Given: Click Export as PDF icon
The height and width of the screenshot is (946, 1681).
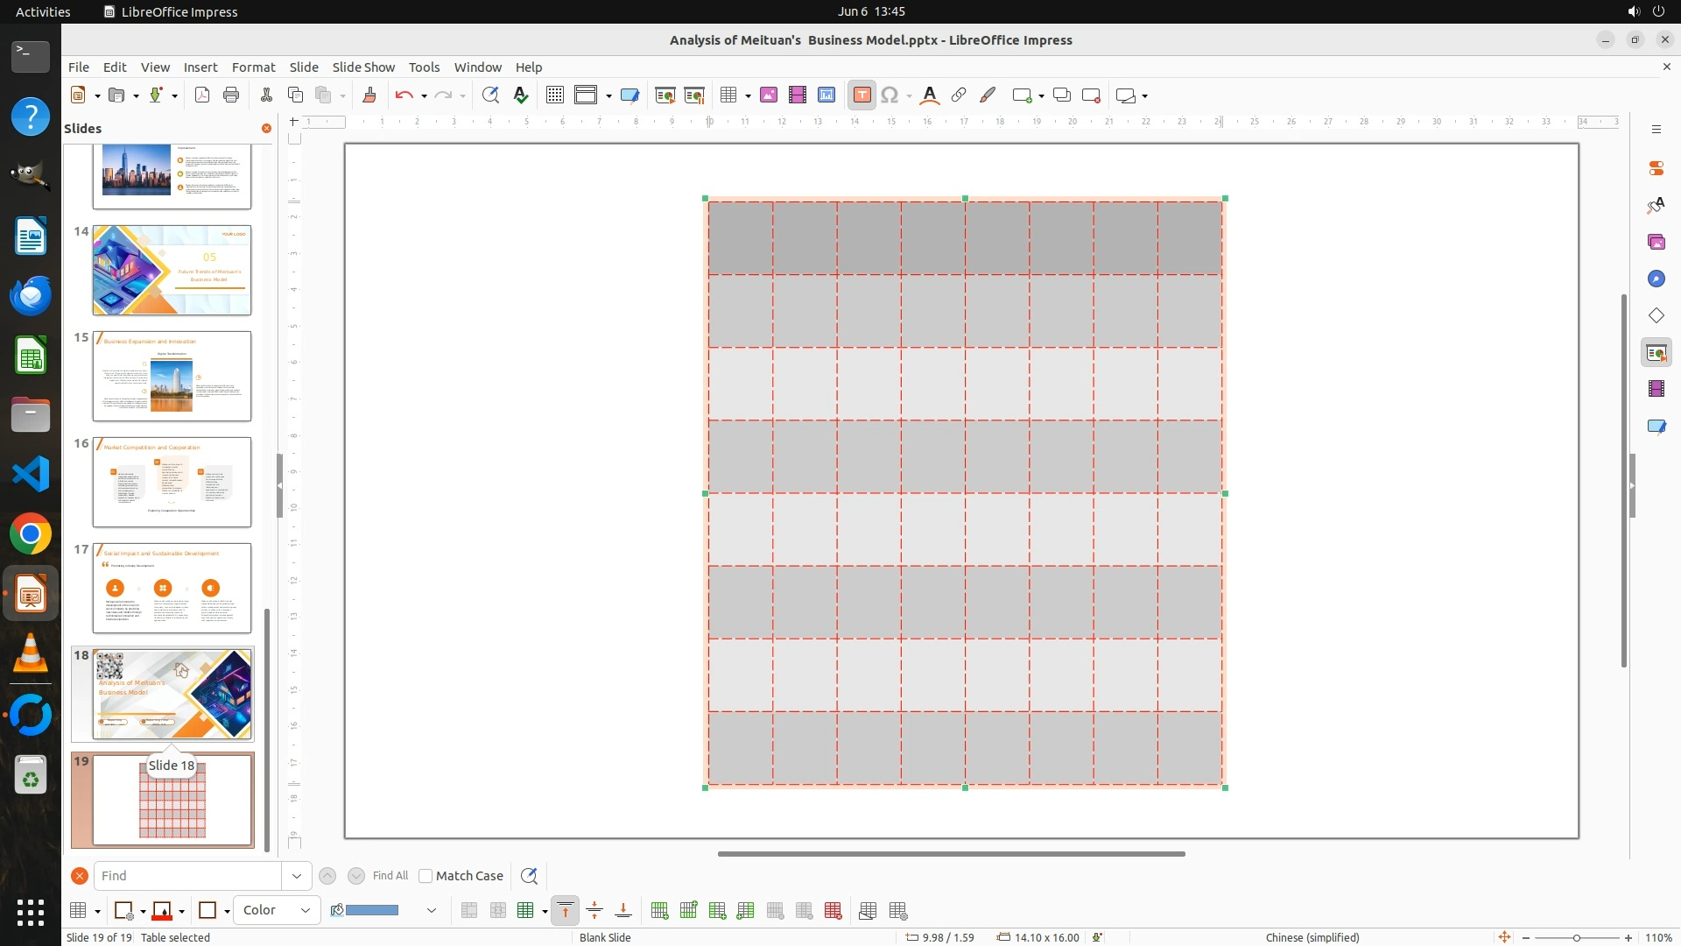Looking at the screenshot, I should point(202,95).
